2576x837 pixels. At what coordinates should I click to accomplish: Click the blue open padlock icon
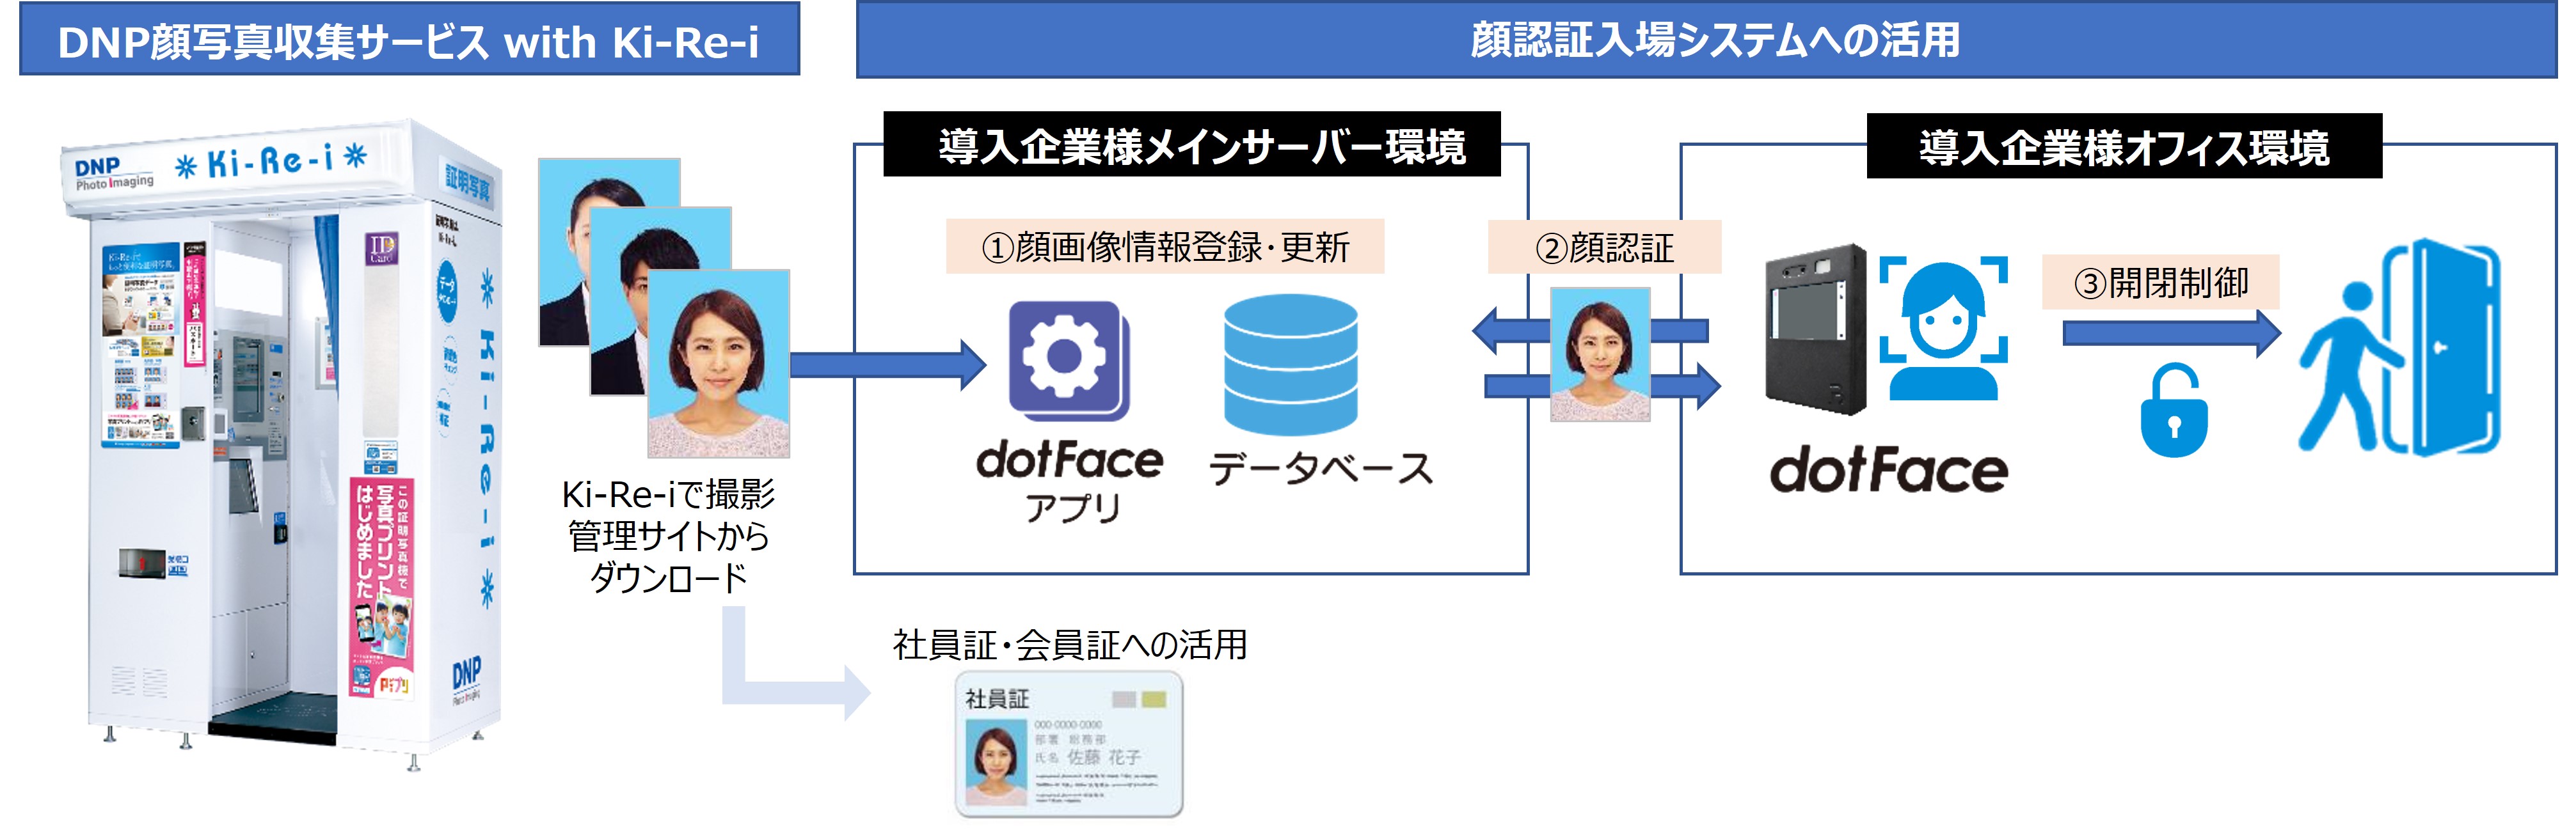click(x=2173, y=411)
